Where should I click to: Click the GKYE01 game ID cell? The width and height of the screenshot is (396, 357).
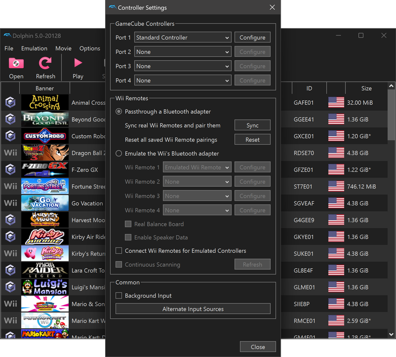click(x=303, y=237)
